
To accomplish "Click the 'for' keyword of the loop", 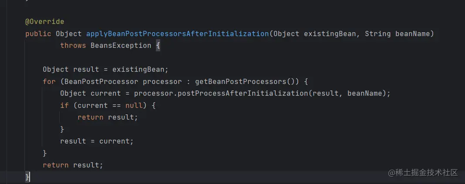I will 49,81.
